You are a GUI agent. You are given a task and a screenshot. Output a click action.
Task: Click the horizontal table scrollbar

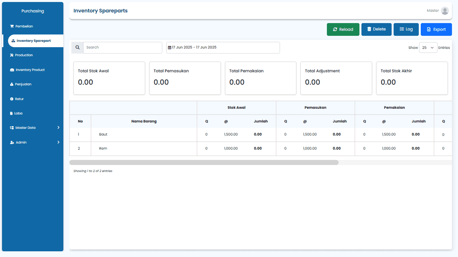(204, 162)
